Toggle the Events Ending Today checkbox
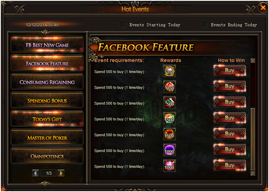Viewport: 269px width, 192px height. tap(205, 25)
